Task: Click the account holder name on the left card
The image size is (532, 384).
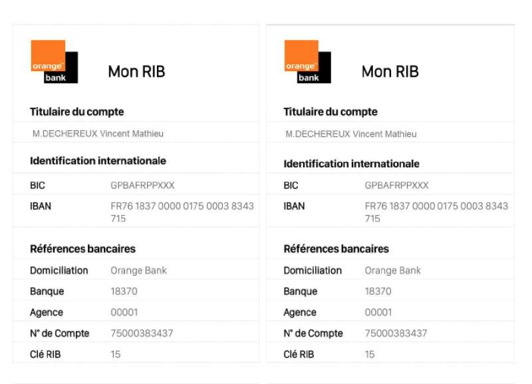Action: [x=98, y=134]
